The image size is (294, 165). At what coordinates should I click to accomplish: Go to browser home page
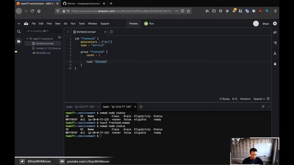tap(39, 11)
